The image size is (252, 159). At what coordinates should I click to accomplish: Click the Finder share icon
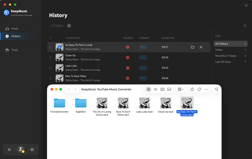(192, 89)
